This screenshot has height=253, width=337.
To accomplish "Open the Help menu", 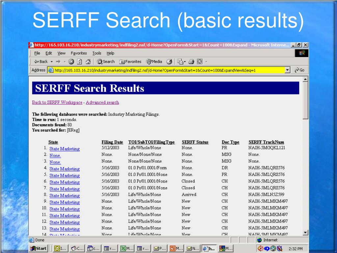I will pos(111,53).
